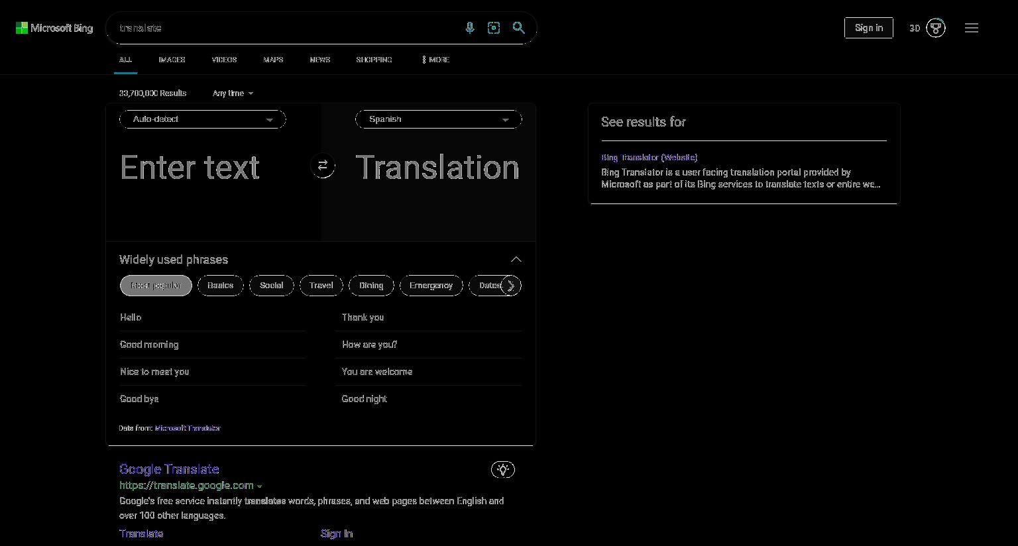
Task: Open the Spanish target language dropdown
Action: (439, 119)
